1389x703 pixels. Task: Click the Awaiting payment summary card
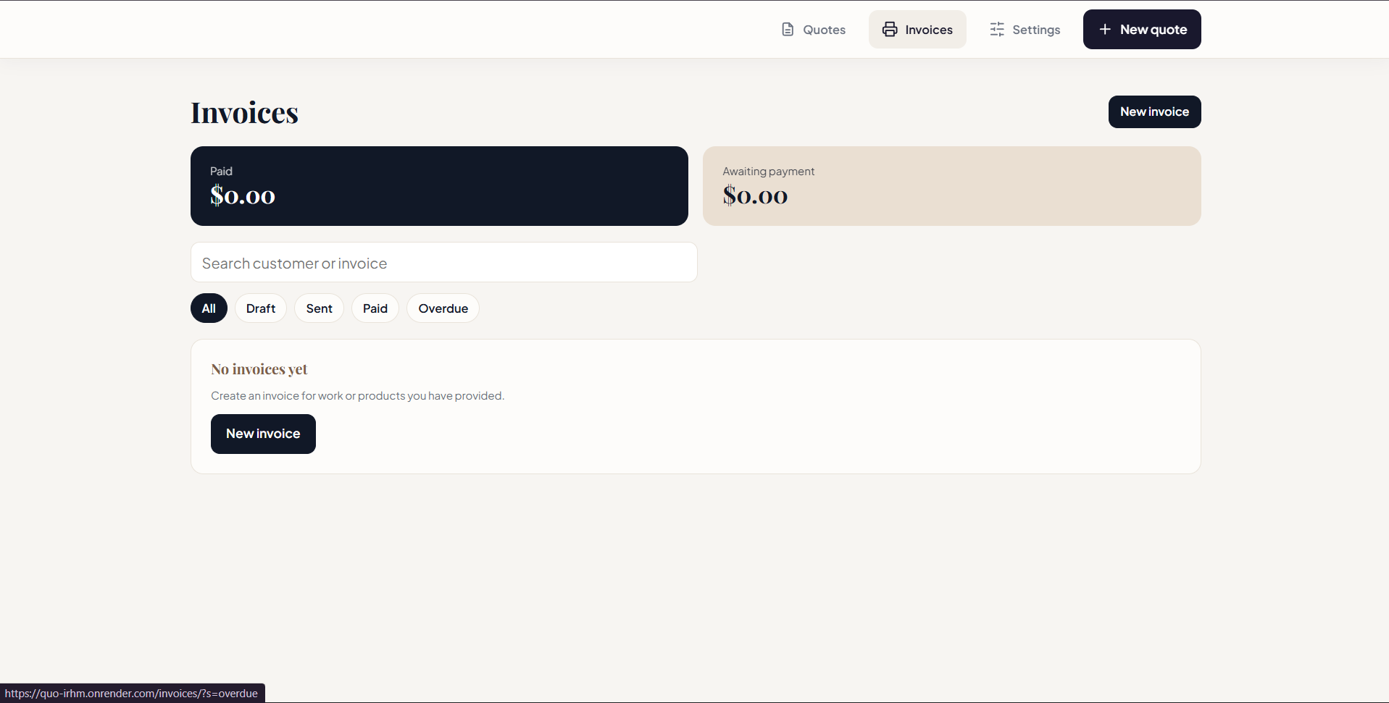(x=951, y=186)
